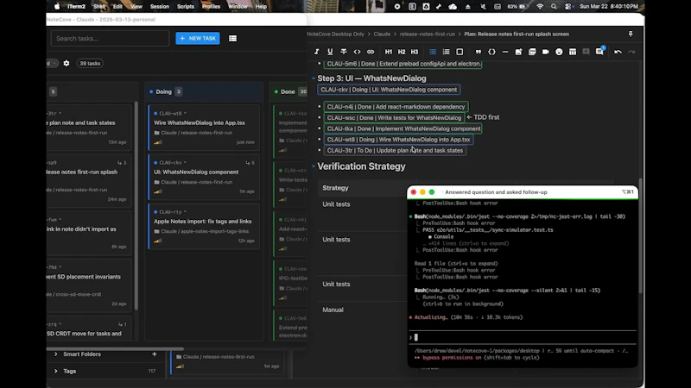
Task: Click CLAU-n4j Add react-markdown dependency chip
Action: (396, 106)
